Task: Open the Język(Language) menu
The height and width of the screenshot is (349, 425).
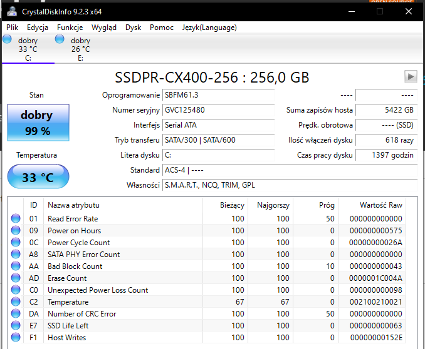Action: tap(209, 28)
